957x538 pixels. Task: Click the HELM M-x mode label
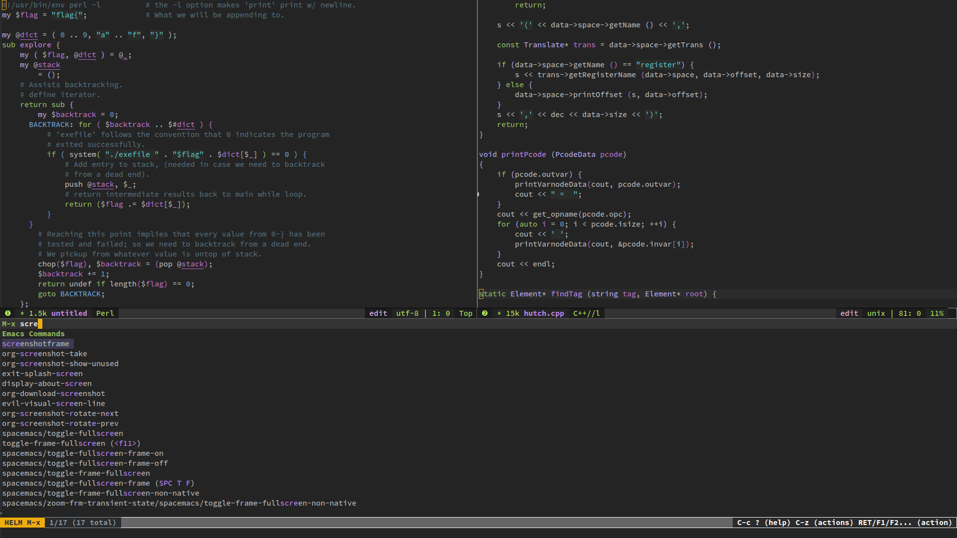point(22,523)
